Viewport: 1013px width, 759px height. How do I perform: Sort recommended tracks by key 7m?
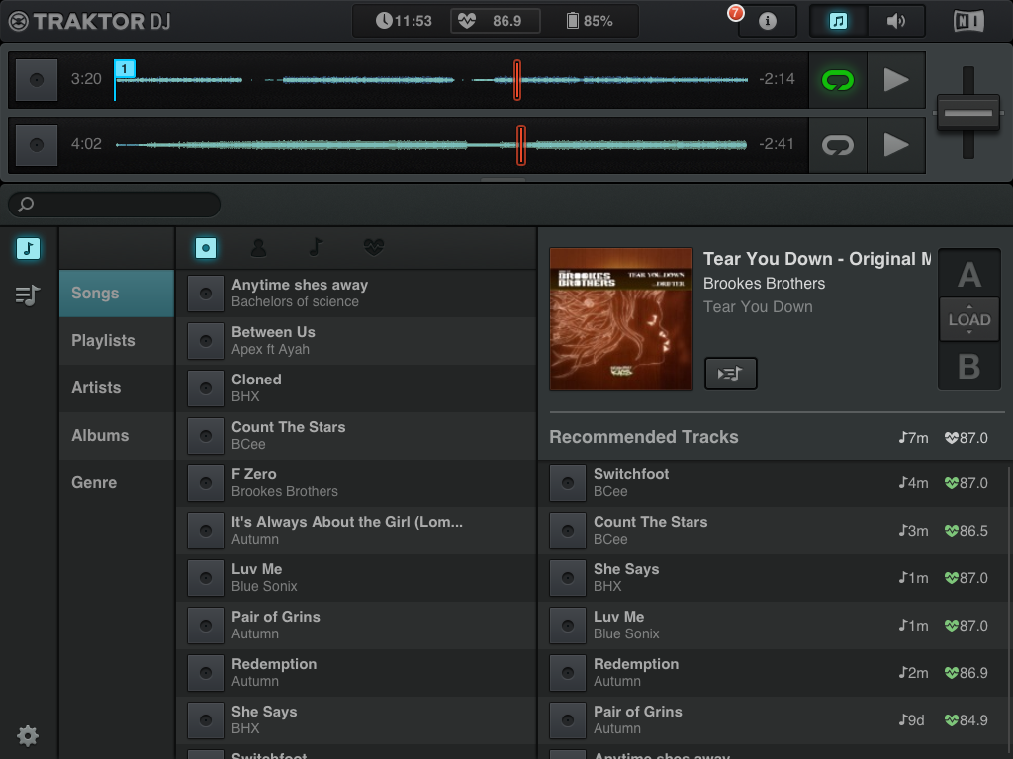pyautogui.click(x=913, y=438)
